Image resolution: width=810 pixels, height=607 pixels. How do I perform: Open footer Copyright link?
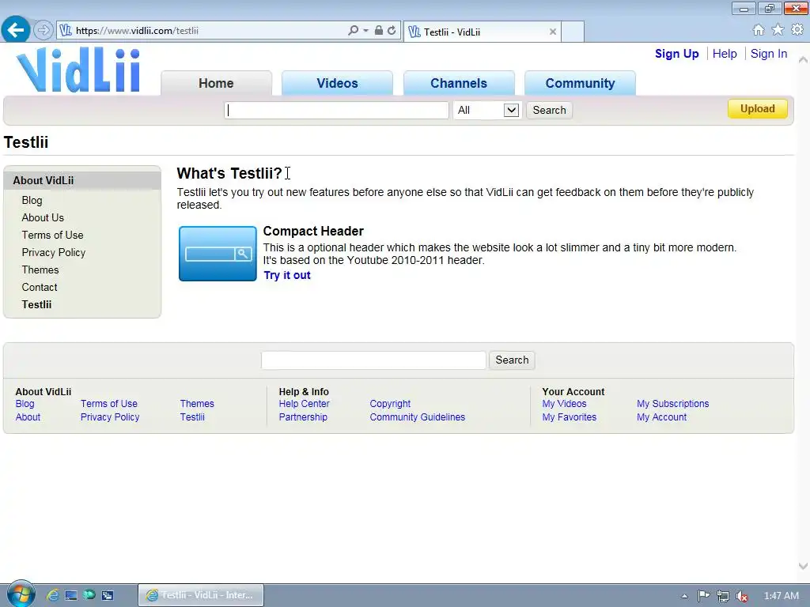(390, 404)
